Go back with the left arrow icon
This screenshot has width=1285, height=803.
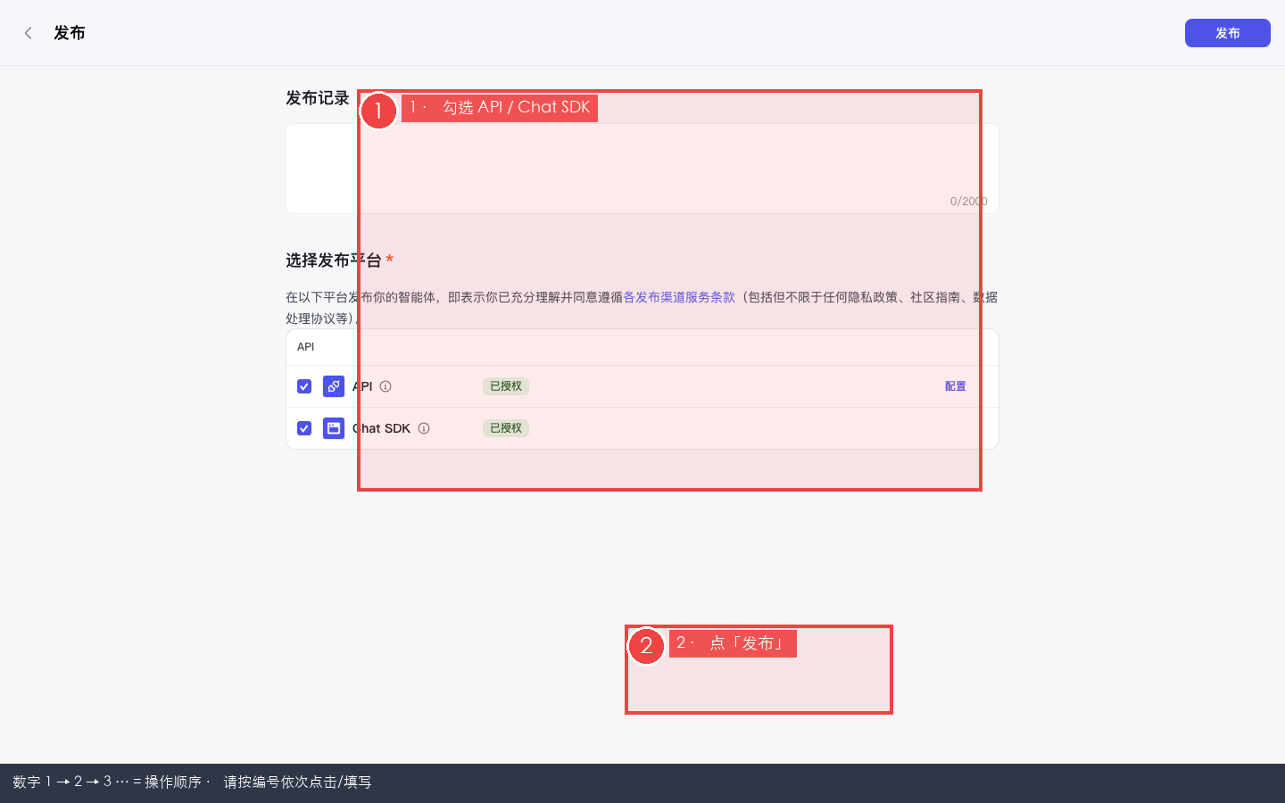[x=29, y=33]
